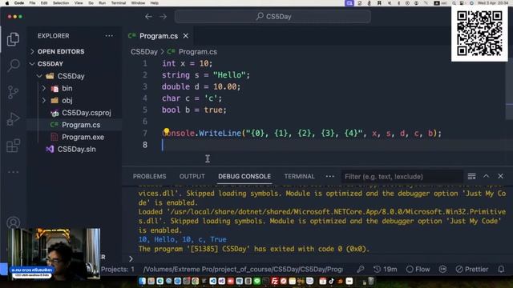Image resolution: width=513 pixels, height=288 pixels.
Task: Open notifications bell in status bar
Action: click(501, 269)
